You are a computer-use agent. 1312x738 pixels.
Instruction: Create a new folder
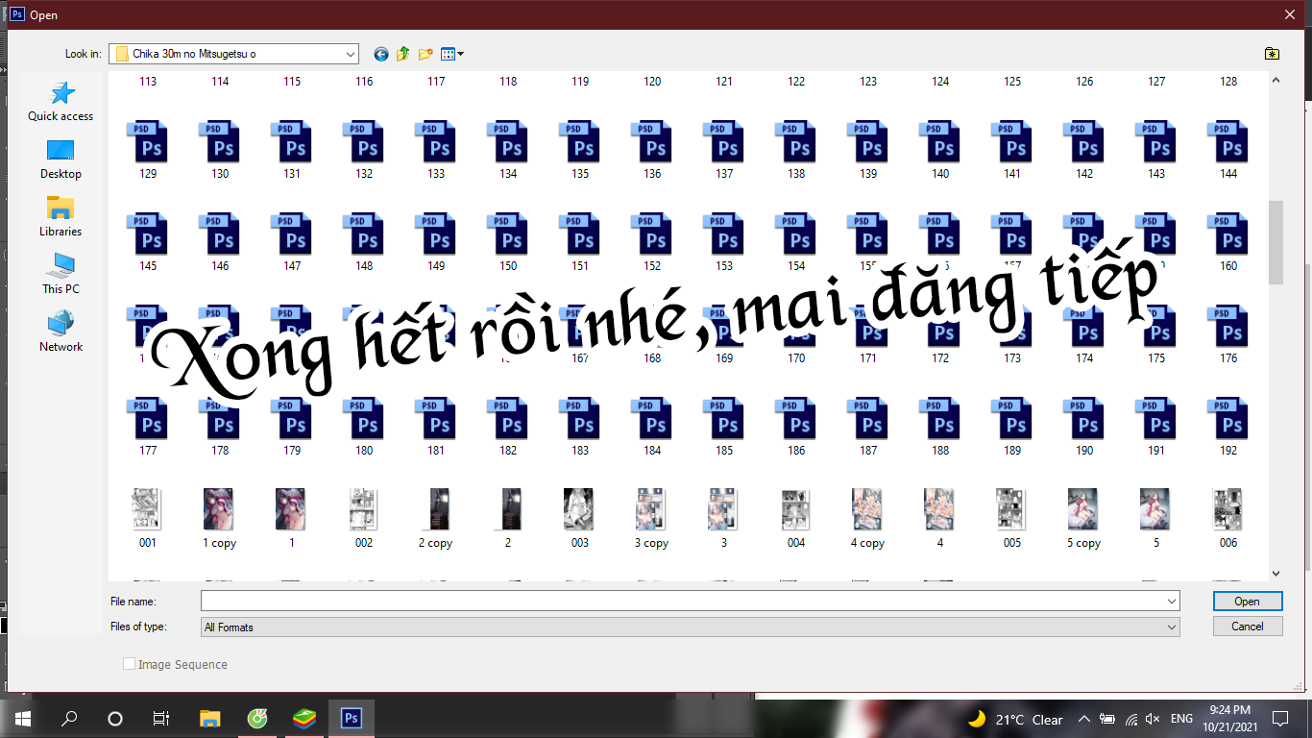(x=425, y=54)
